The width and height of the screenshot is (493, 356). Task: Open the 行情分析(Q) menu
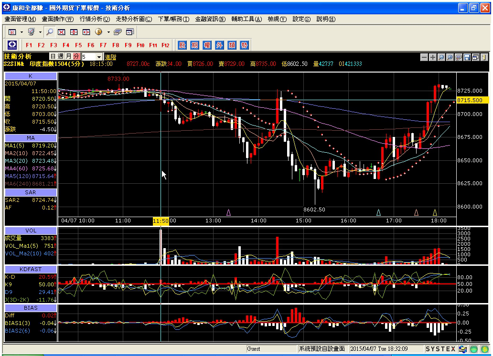pyautogui.click(x=95, y=19)
